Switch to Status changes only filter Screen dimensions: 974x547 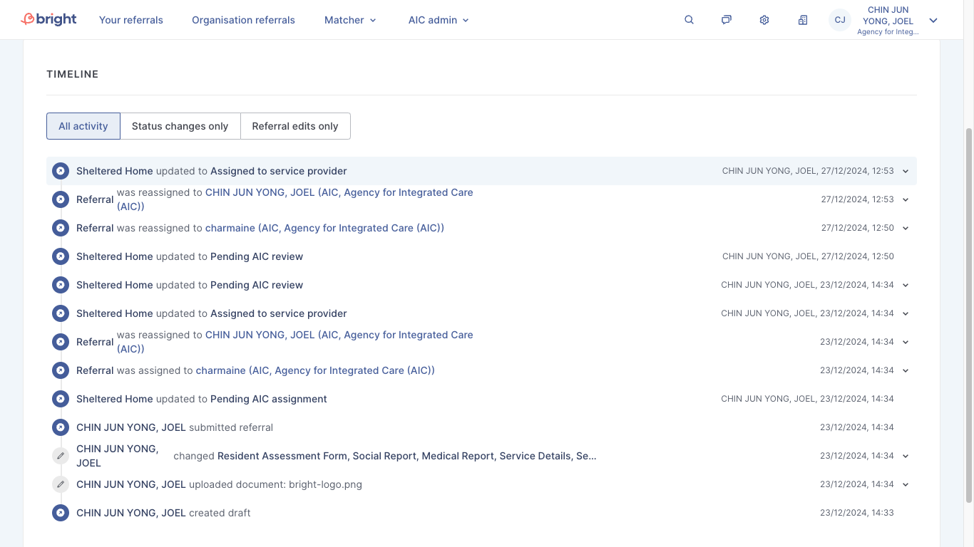[x=180, y=126]
